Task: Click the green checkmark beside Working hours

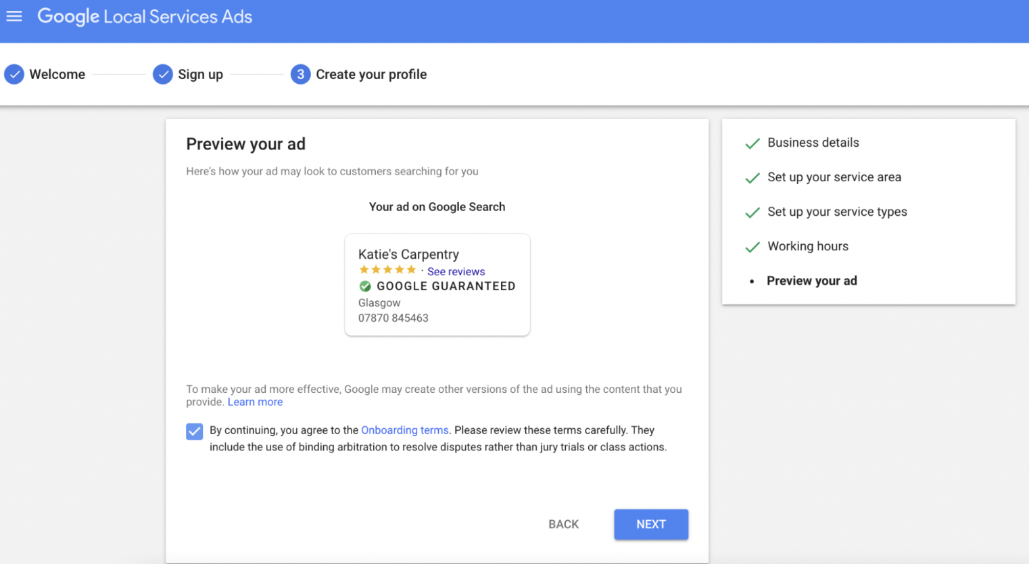Action: click(x=752, y=247)
